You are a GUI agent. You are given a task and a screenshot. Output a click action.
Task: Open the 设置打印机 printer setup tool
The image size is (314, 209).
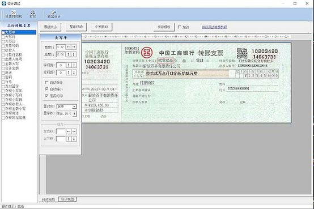pyautogui.click(x=14, y=14)
